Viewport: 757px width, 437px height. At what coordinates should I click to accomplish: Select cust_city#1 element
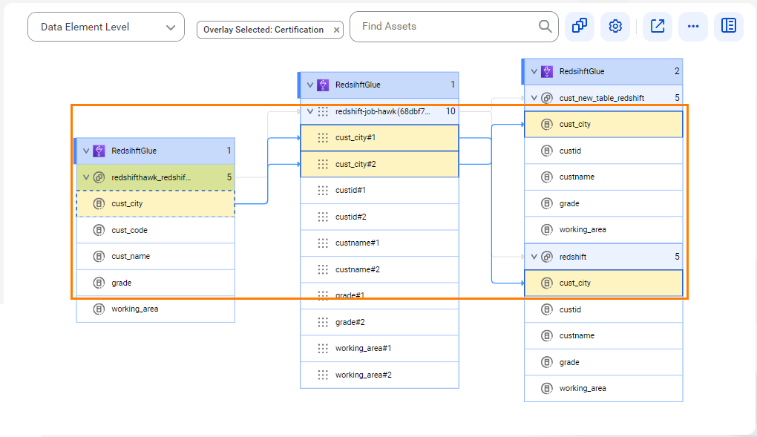[379, 137]
